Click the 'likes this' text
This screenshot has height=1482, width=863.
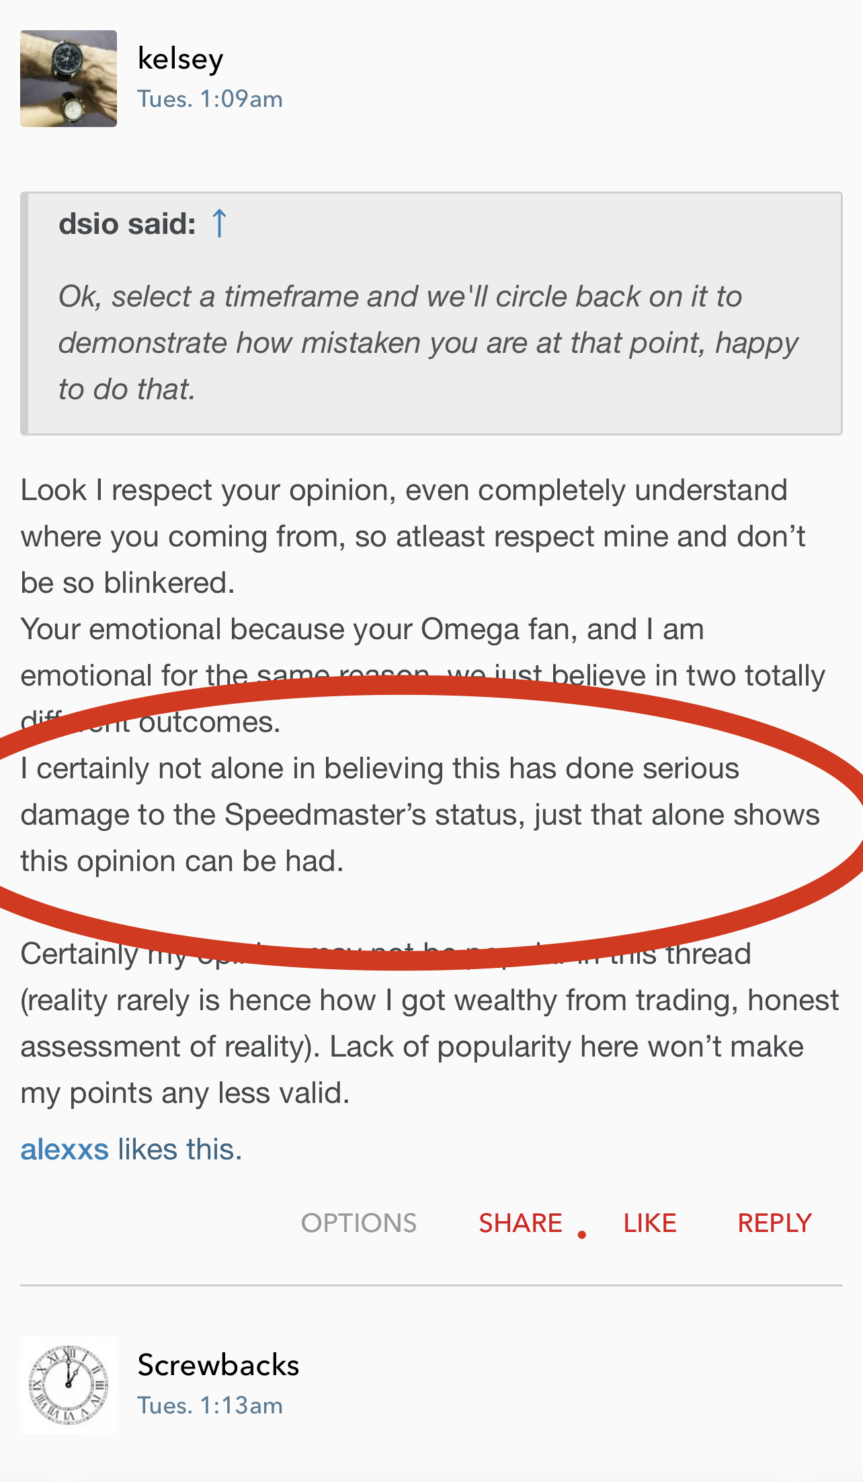pyautogui.click(x=180, y=1149)
